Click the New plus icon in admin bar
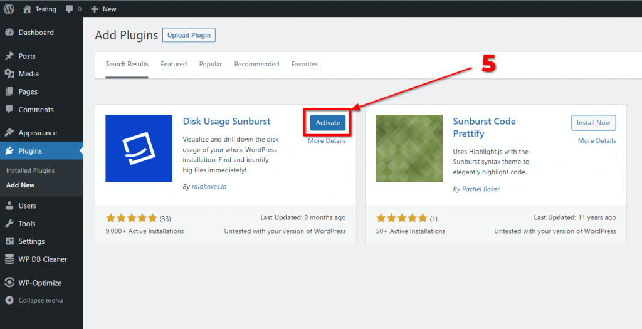 tap(95, 9)
